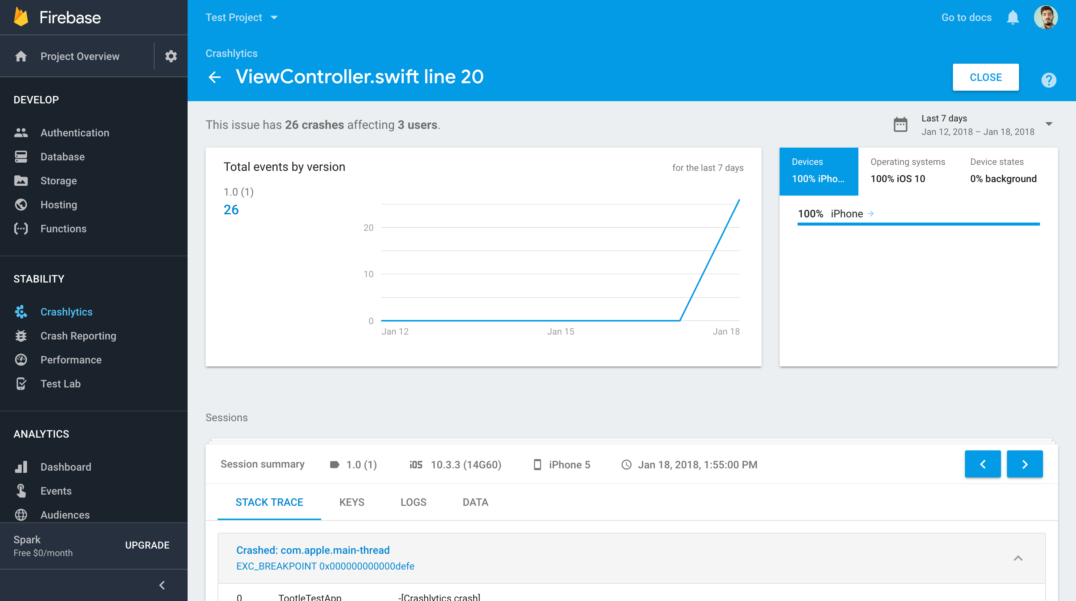Click the Project Overview label
Screen dimensions: 1076x601
pos(80,56)
